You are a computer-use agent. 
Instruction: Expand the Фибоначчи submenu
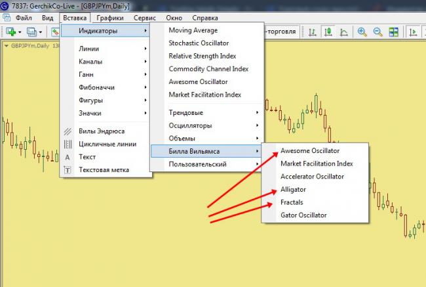click(x=106, y=87)
